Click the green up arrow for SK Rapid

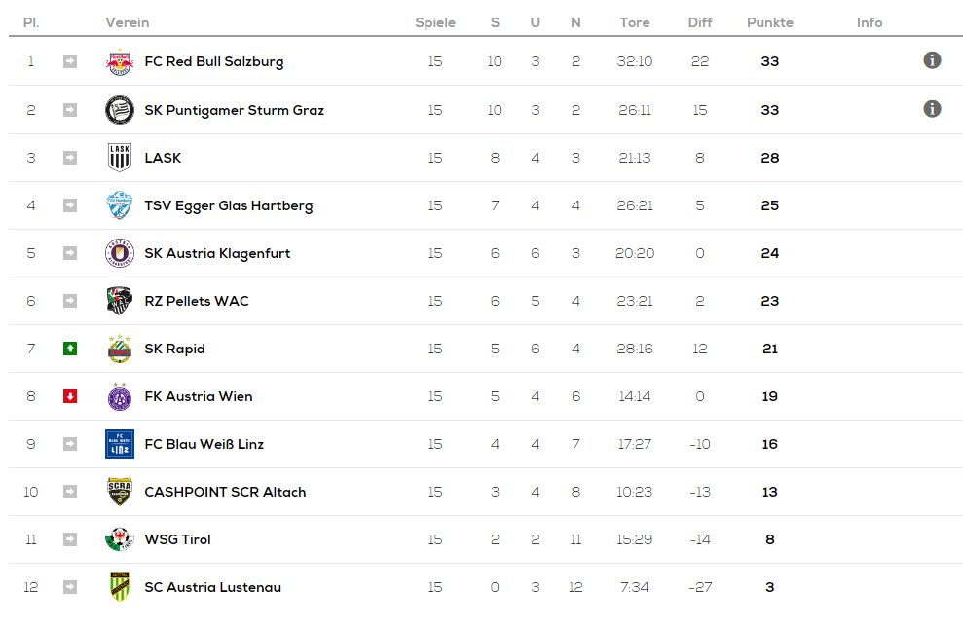[x=69, y=349]
